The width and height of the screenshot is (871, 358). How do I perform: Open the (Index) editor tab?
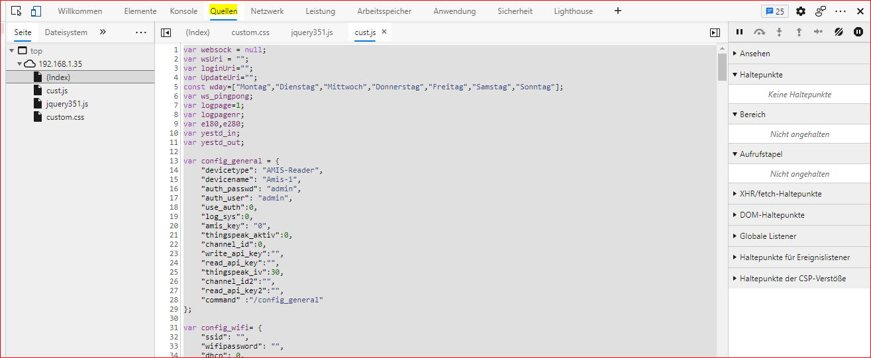[x=197, y=32]
